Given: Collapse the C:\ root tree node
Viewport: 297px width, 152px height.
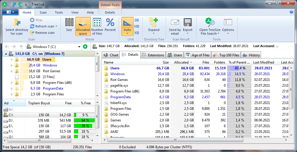Looking at the screenshot, I should click(x=6, y=54).
